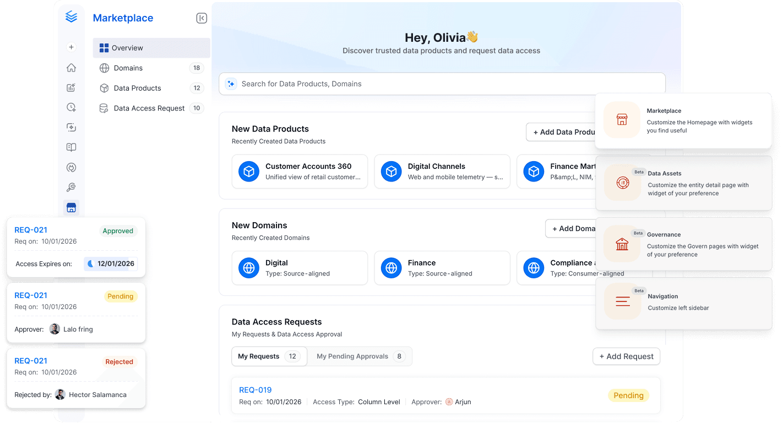
Task: Open the Rejected REQ-021 link
Action: click(31, 361)
